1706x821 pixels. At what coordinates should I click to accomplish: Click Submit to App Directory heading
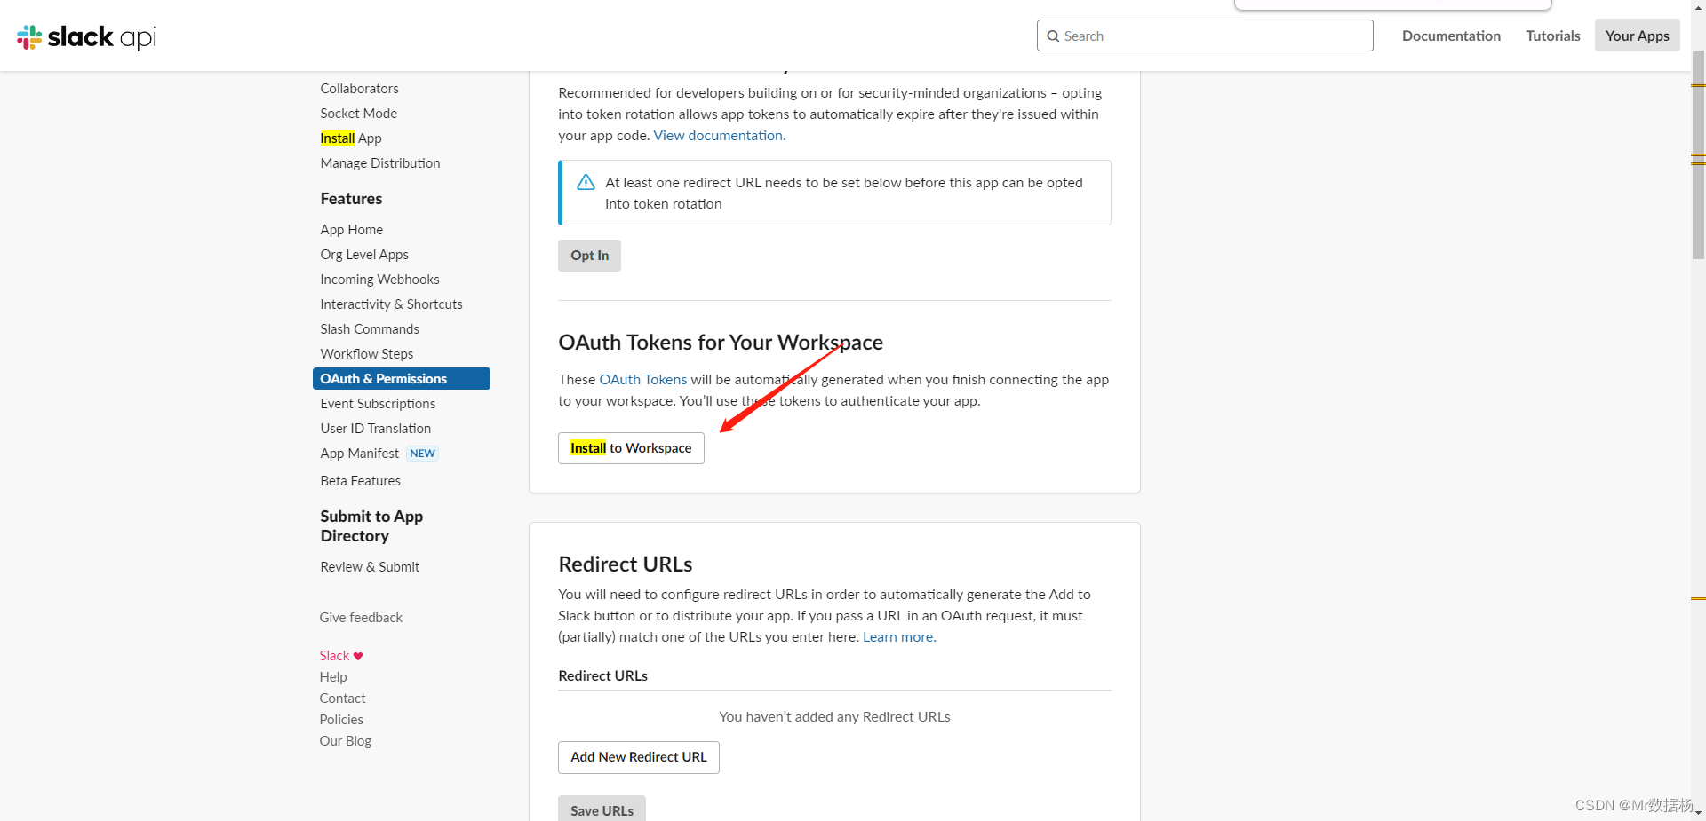[x=371, y=526]
